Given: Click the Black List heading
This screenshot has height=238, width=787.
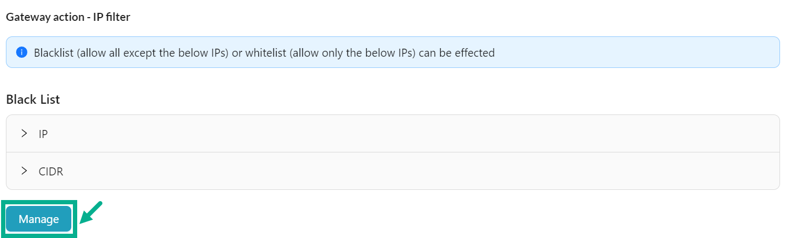Looking at the screenshot, I should tap(33, 99).
